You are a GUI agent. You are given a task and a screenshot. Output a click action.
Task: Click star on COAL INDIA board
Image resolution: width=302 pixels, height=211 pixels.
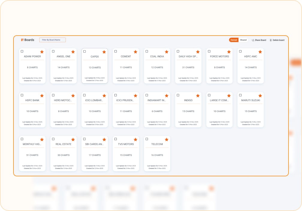click(x=167, y=52)
